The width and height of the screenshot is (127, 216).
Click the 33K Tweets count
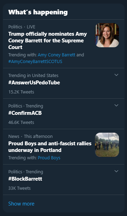pyautogui.click(x=19, y=188)
